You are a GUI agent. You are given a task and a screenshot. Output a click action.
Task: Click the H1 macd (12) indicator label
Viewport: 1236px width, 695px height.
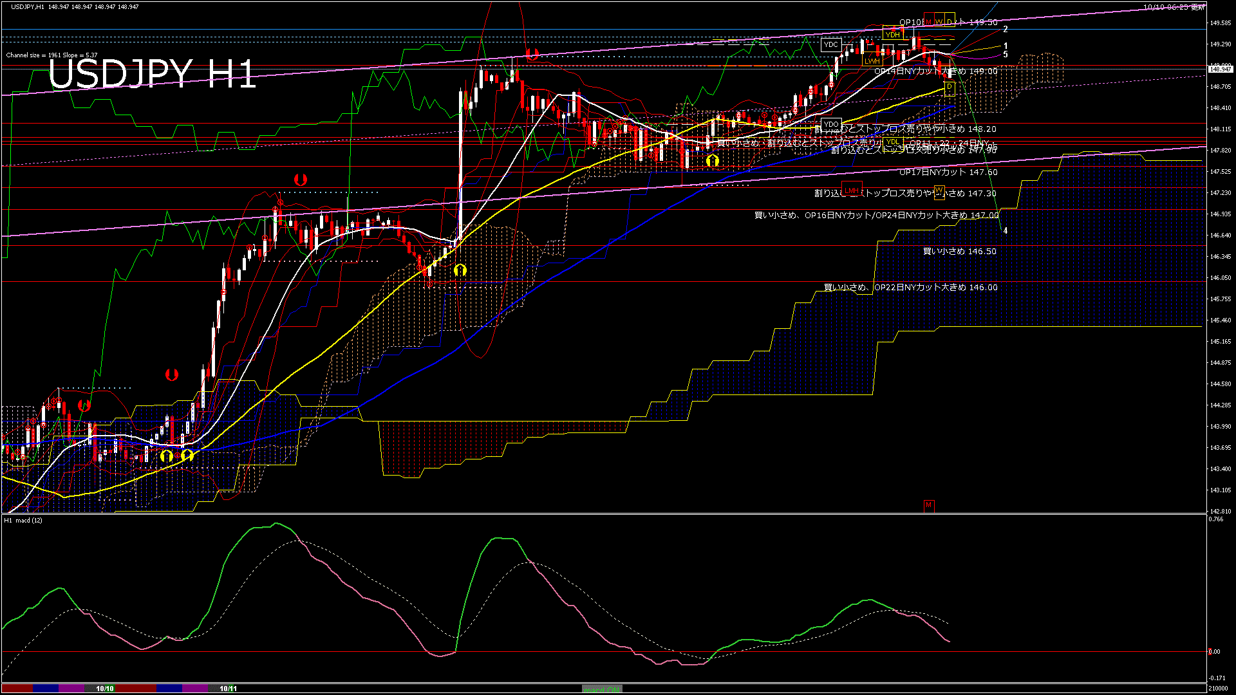[23, 520]
